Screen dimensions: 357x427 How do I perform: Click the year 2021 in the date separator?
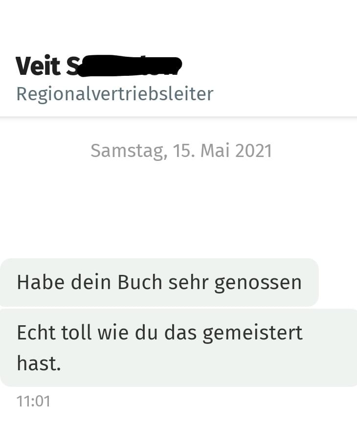tap(253, 151)
